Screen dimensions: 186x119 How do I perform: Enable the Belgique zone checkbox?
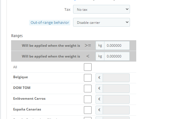pyautogui.click(x=88, y=78)
